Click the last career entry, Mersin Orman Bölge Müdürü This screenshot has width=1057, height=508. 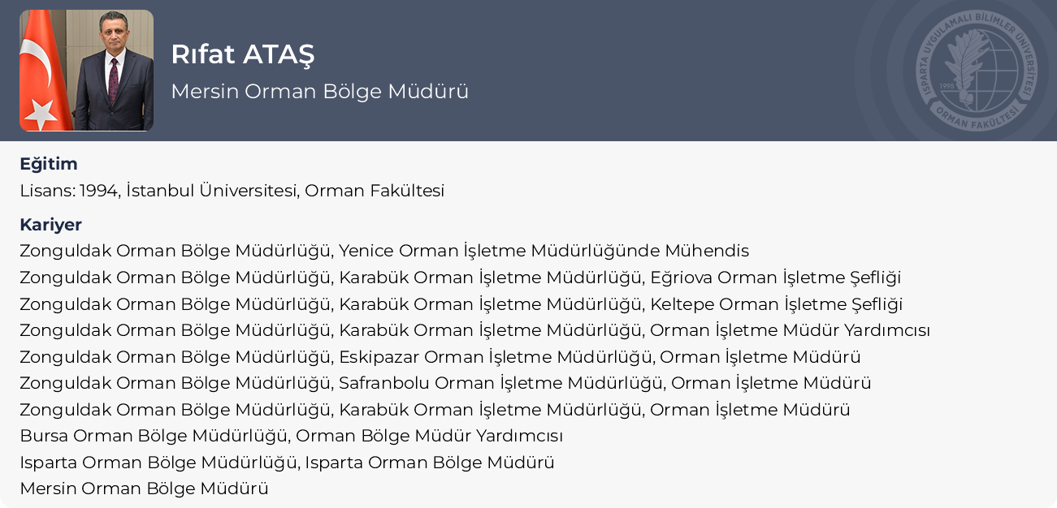click(x=144, y=489)
